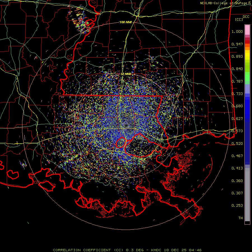Click the 0.893 scale value
Image resolution: width=252 pixels, height=252 pixels.
[237, 56]
